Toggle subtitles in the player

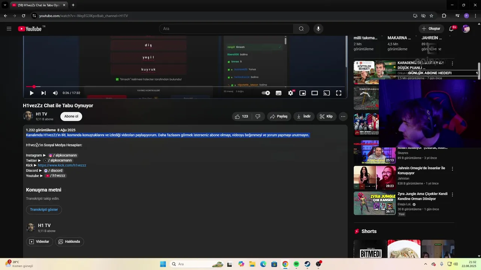(x=278, y=93)
